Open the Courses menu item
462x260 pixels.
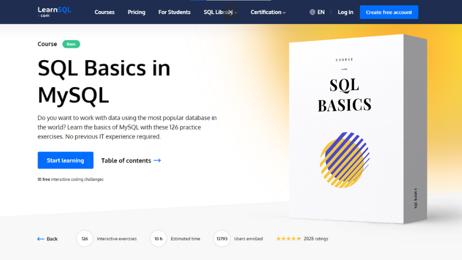click(105, 12)
